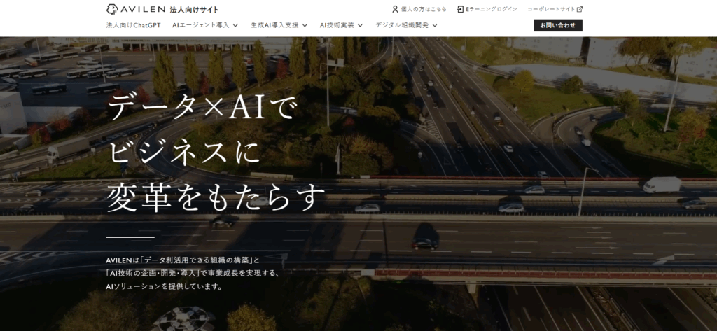Expand the chevron next to AIエージェント導入
The height and width of the screenshot is (331, 717).
coord(235,26)
